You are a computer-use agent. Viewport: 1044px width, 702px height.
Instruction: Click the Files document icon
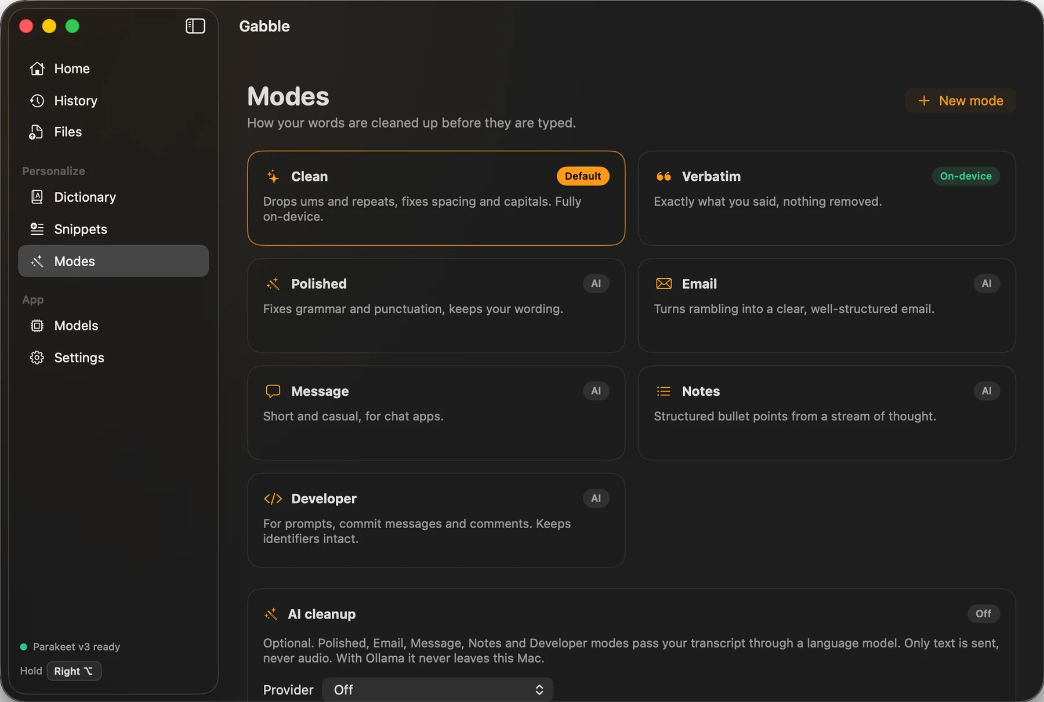pyautogui.click(x=36, y=132)
